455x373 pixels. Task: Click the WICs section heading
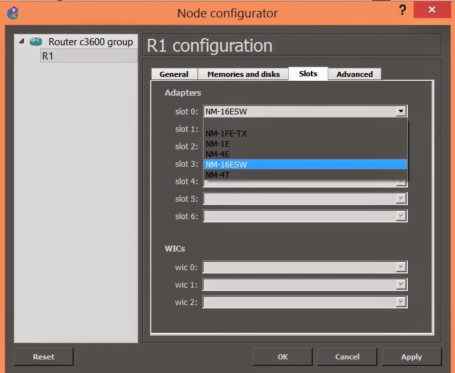pos(175,249)
